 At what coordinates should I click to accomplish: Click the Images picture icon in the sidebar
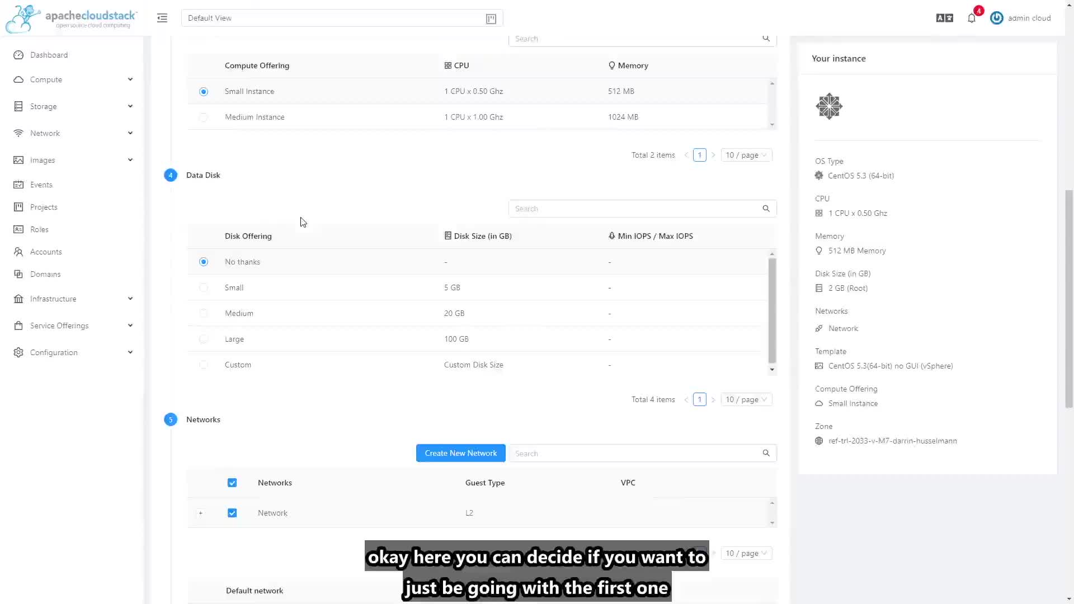[x=18, y=160]
